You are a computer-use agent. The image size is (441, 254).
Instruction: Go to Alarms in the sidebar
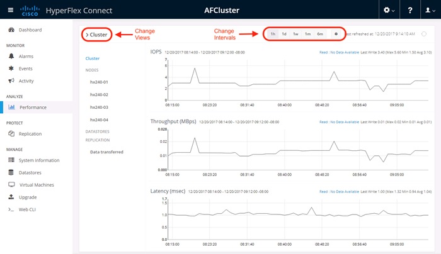pyautogui.click(x=26, y=56)
